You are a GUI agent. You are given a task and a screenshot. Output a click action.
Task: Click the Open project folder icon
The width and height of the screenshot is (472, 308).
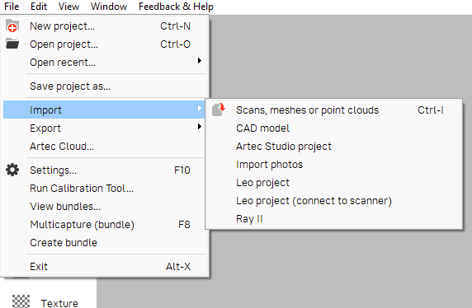pos(12,44)
